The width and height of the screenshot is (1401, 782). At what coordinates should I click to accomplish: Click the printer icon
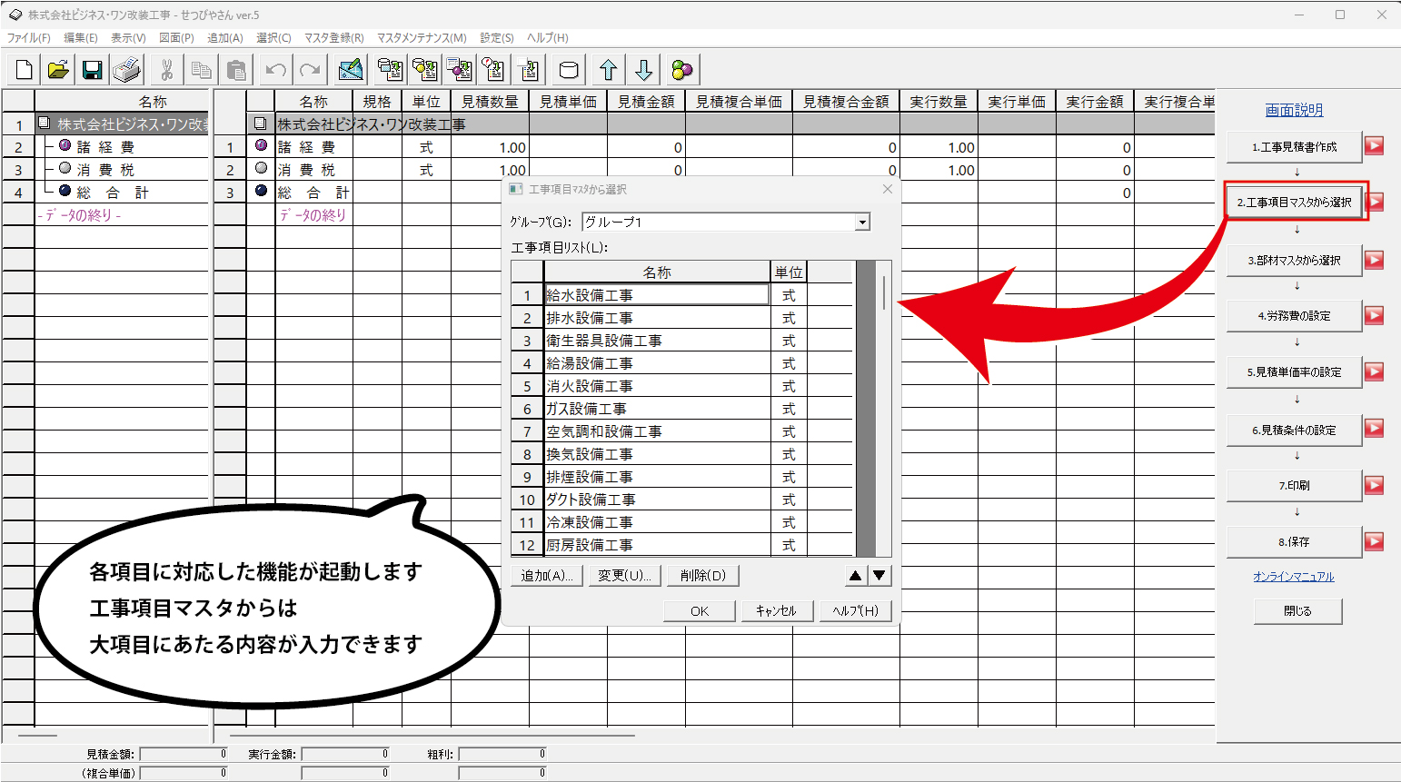126,70
